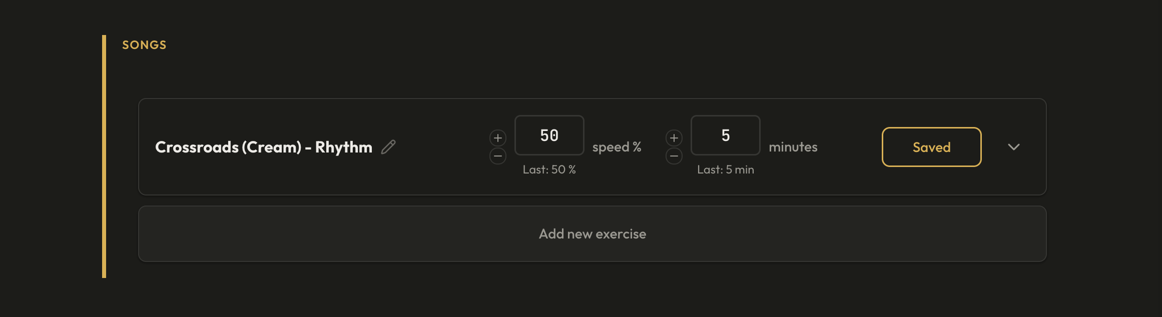Image resolution: width=1162 pixels, height=317 pixels.
Task: Select the speed percentage input field
Action: click(x=549, y=135)
